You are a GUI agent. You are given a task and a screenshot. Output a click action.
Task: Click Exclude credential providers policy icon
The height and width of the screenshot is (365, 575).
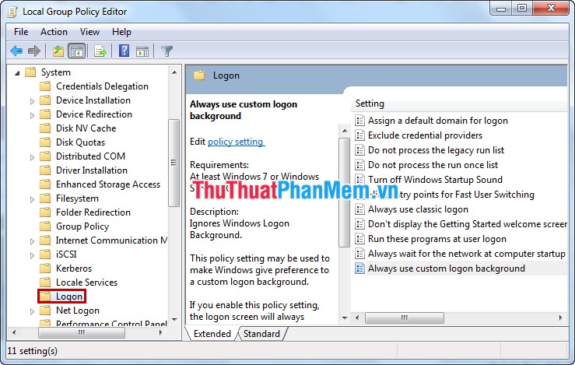point(359,135)
